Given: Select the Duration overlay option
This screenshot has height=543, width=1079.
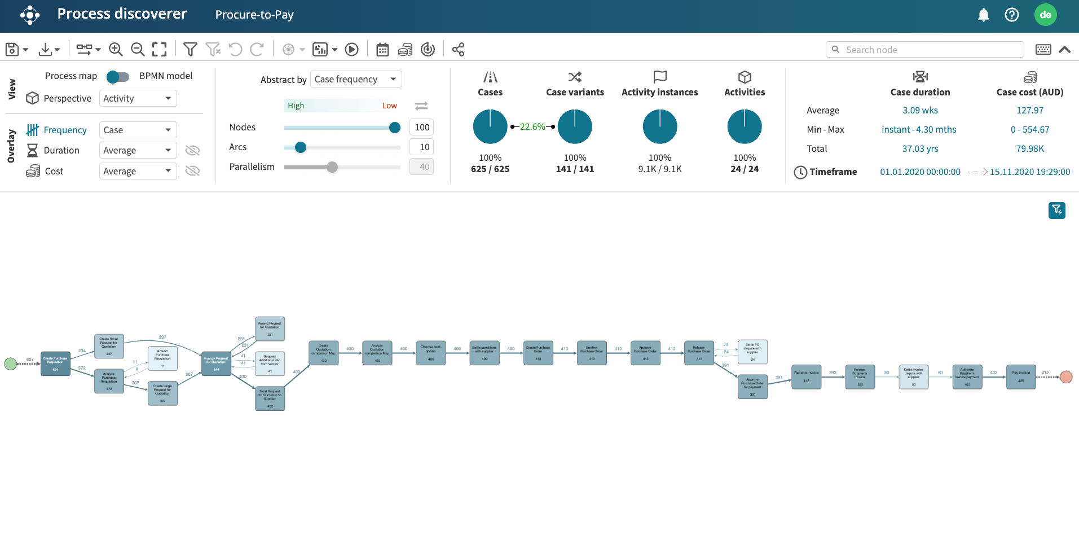Looking at the screenshot, I should [x=61, y=150].
